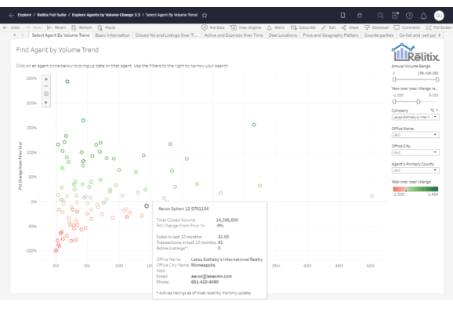Open Comments in the toolbar
This screenshot has height=316, width=453.
(x=407, y=27)
